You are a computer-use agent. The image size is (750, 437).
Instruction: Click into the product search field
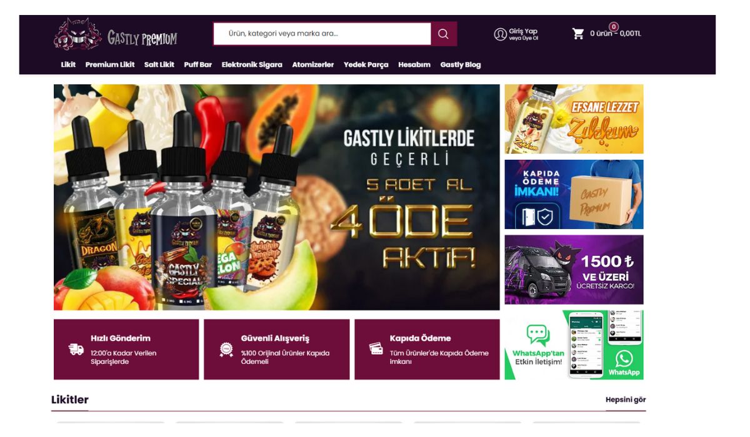pyautogui.click(x=322, y=34)
